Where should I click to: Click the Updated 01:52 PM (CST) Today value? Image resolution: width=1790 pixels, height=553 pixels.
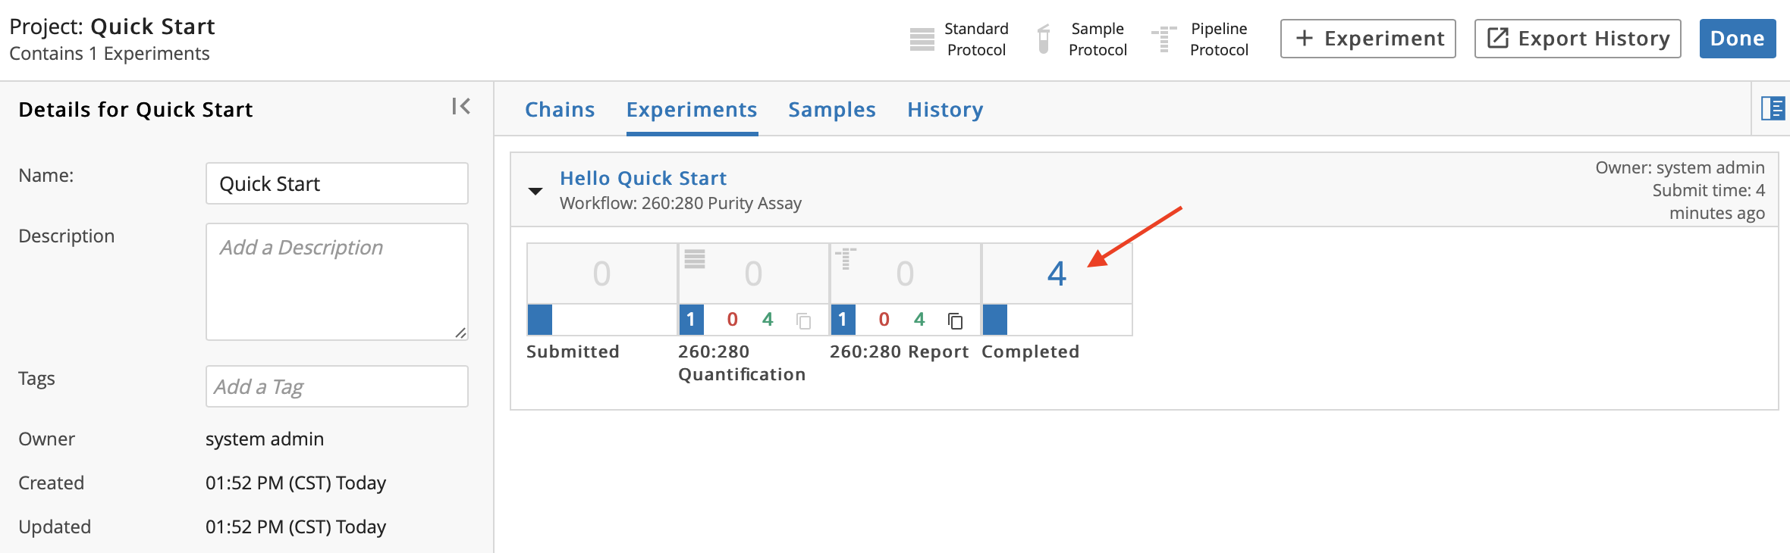(x=296, y=526)
